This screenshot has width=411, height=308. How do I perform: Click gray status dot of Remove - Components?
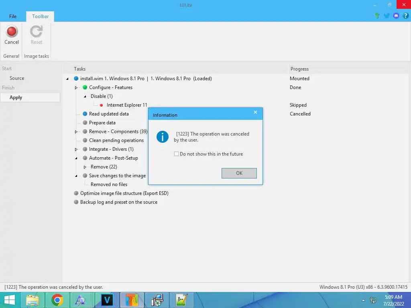point(85,132)
